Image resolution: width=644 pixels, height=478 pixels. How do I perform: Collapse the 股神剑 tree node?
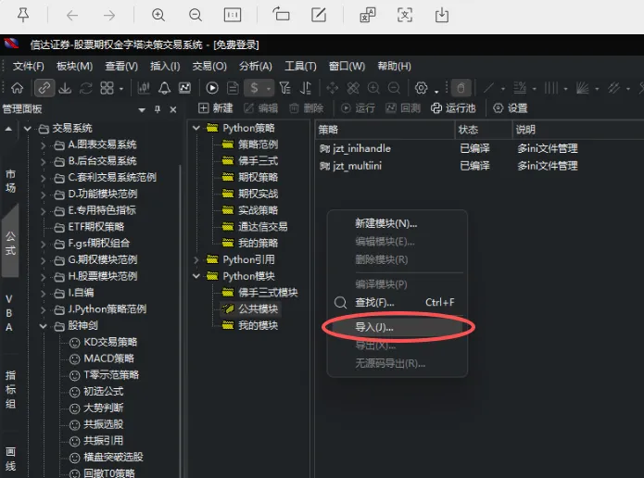click(44, 326)
